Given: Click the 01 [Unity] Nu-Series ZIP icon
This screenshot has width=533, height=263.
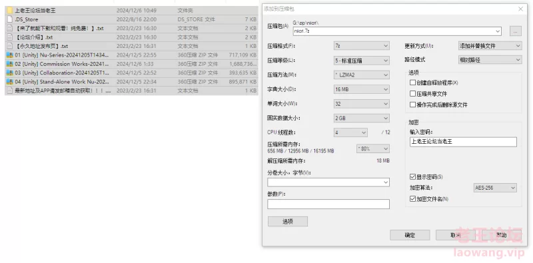Looking at the screenshot, I should pos(10,55).
